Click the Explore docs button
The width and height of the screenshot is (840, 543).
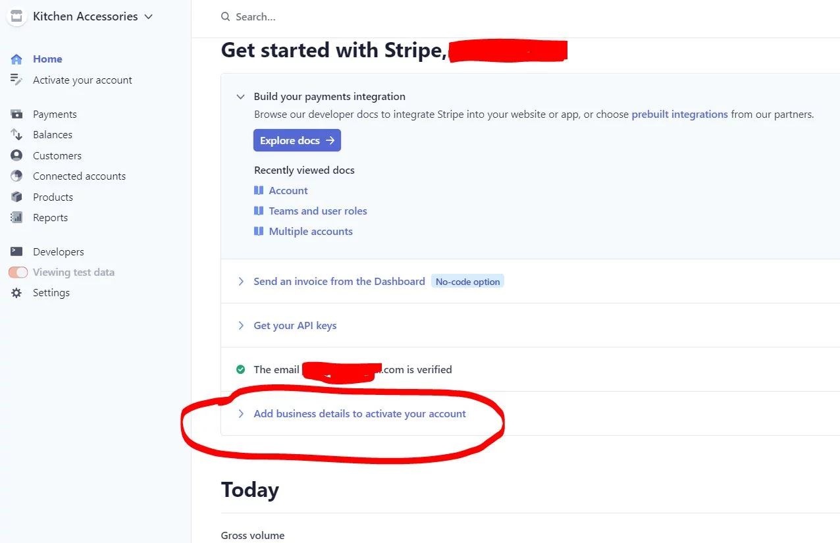[297, 141]
